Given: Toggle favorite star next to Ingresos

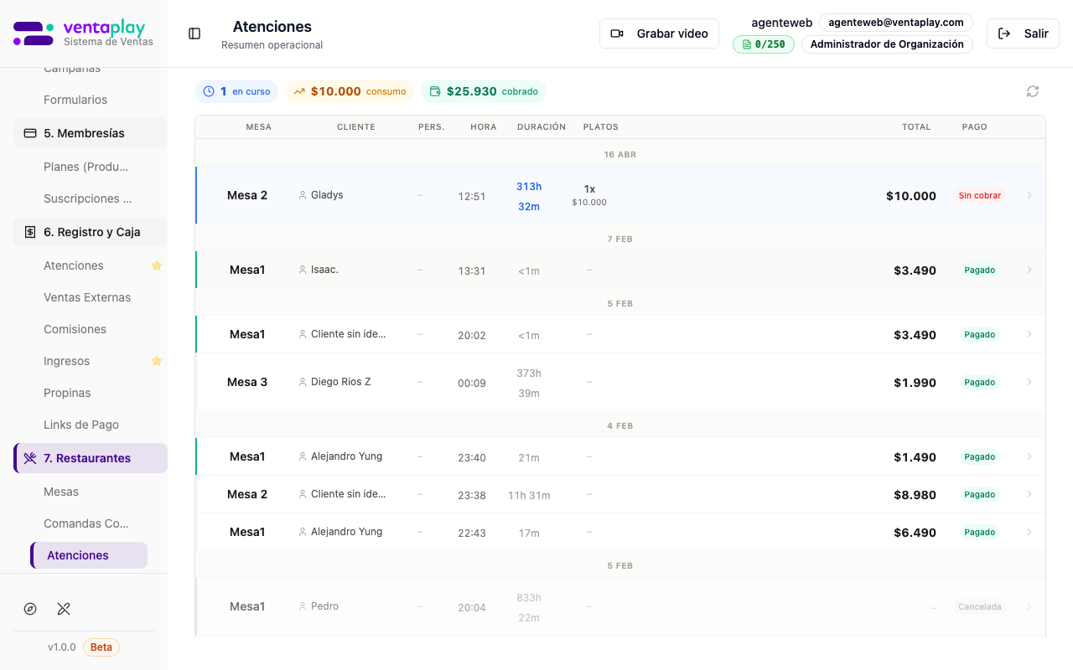Looking at the screenshot, I should 156,361.
